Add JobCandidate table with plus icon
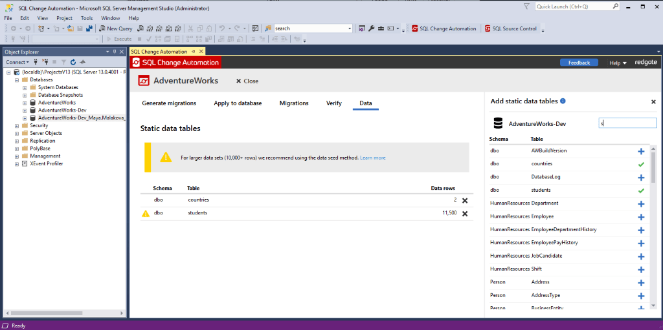 [x=641, y=256]
